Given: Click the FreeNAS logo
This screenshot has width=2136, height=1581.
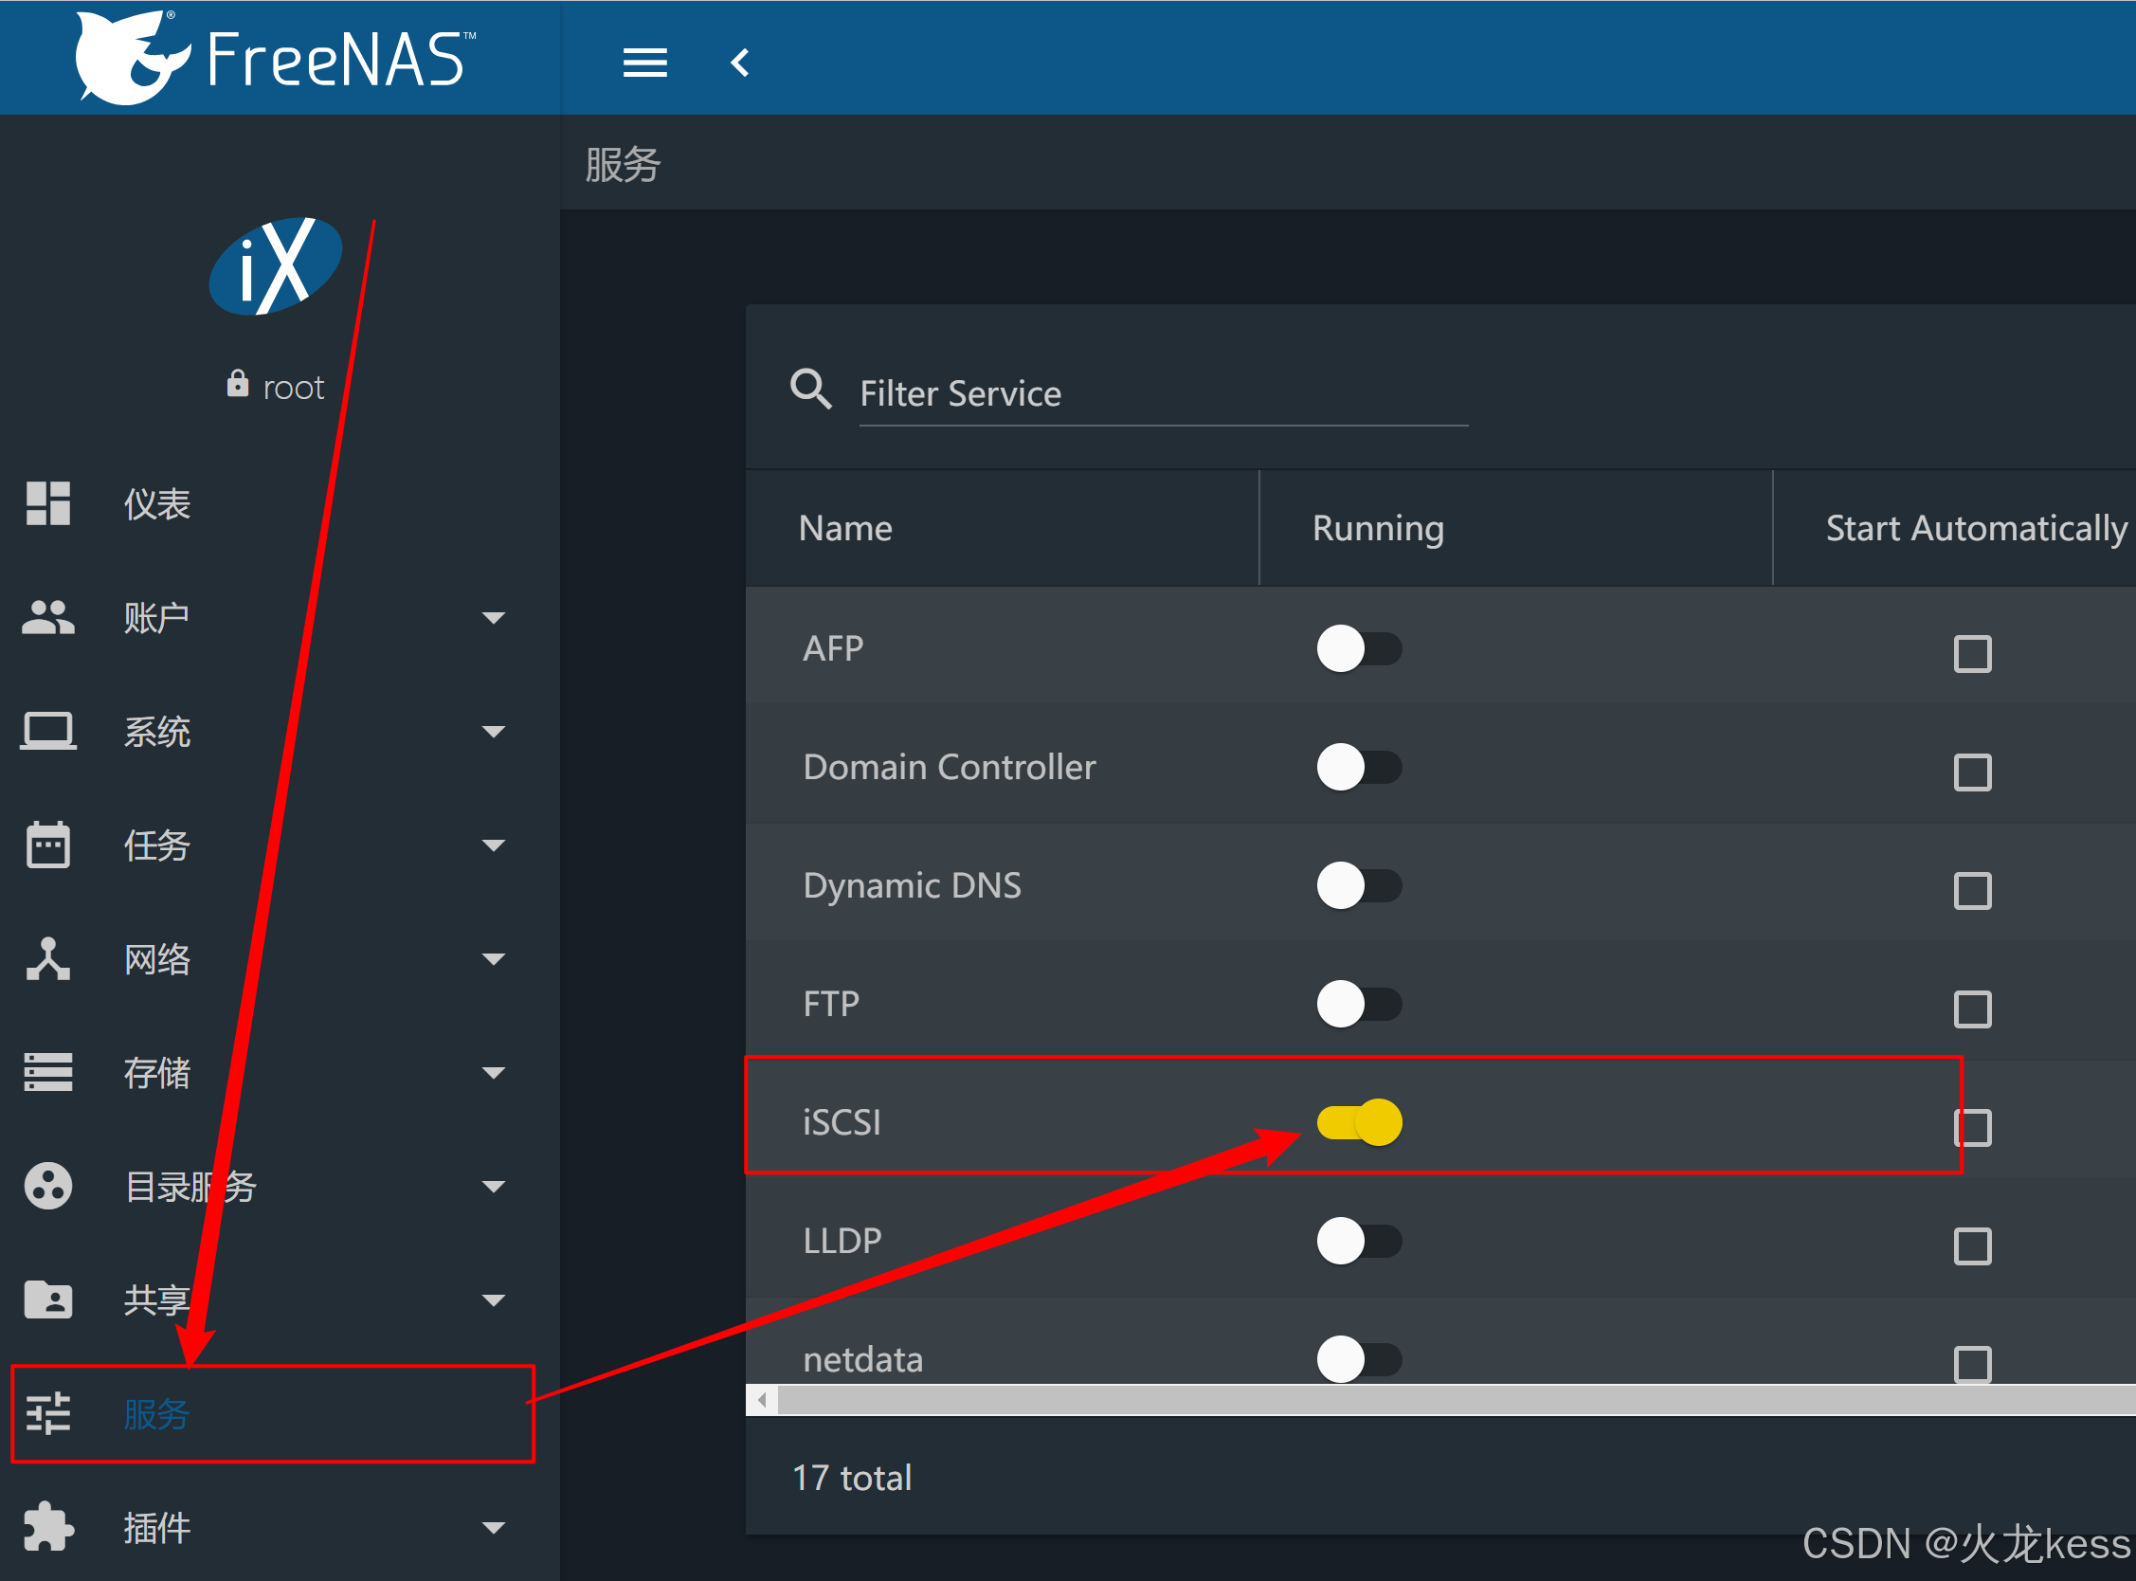Looking at the screenshot, I should pos(276,58).
